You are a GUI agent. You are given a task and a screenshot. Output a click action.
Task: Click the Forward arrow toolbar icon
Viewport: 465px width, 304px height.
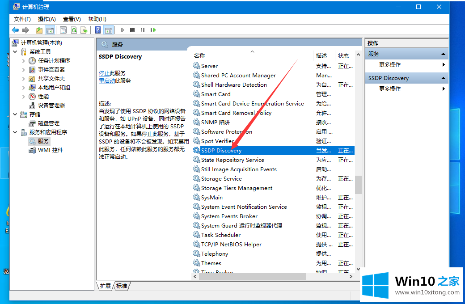coord(25,30)
